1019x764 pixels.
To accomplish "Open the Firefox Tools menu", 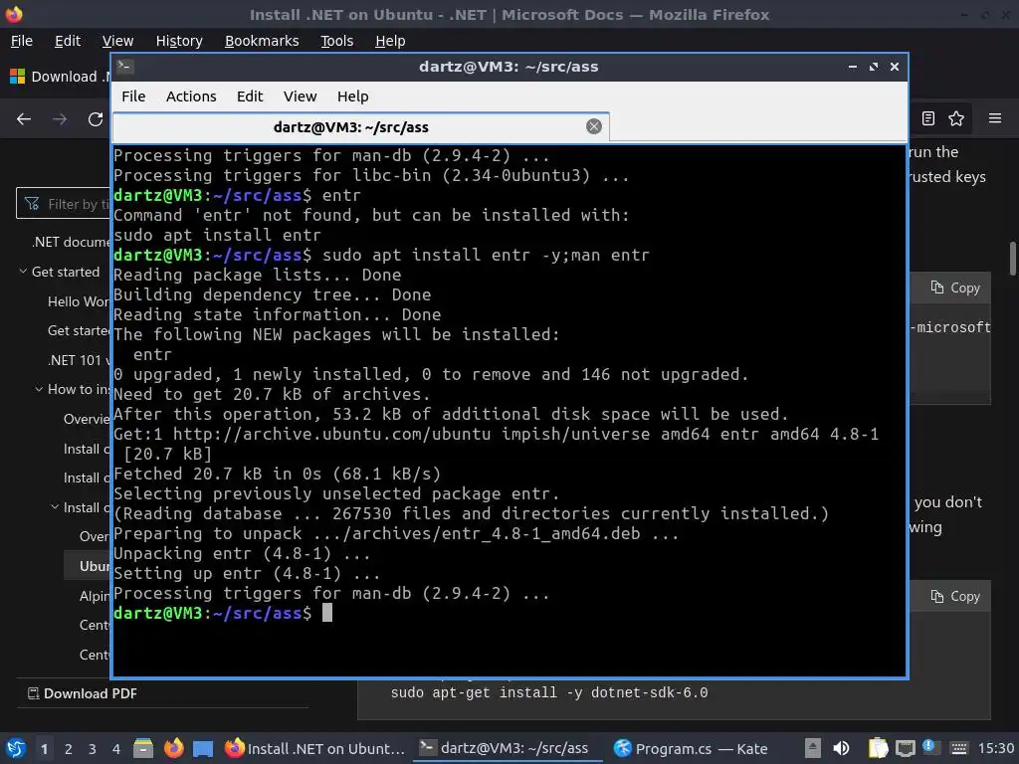I will (336, 41).
